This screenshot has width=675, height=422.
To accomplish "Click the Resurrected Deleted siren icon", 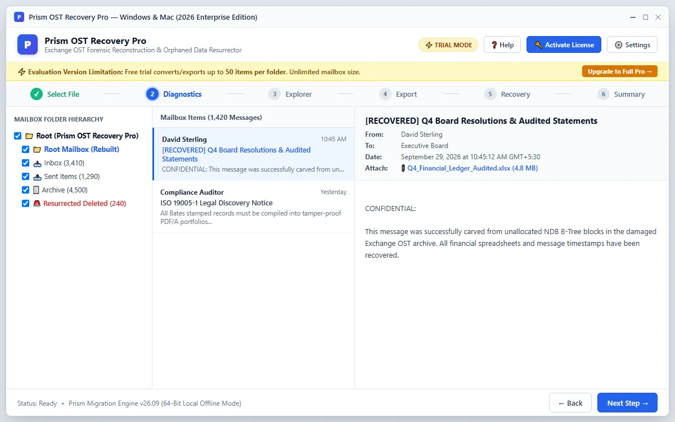I will (37, 204).
